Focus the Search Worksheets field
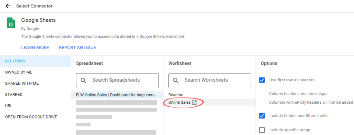The width and height of the screenshot is (354, 135). (210, 81)
